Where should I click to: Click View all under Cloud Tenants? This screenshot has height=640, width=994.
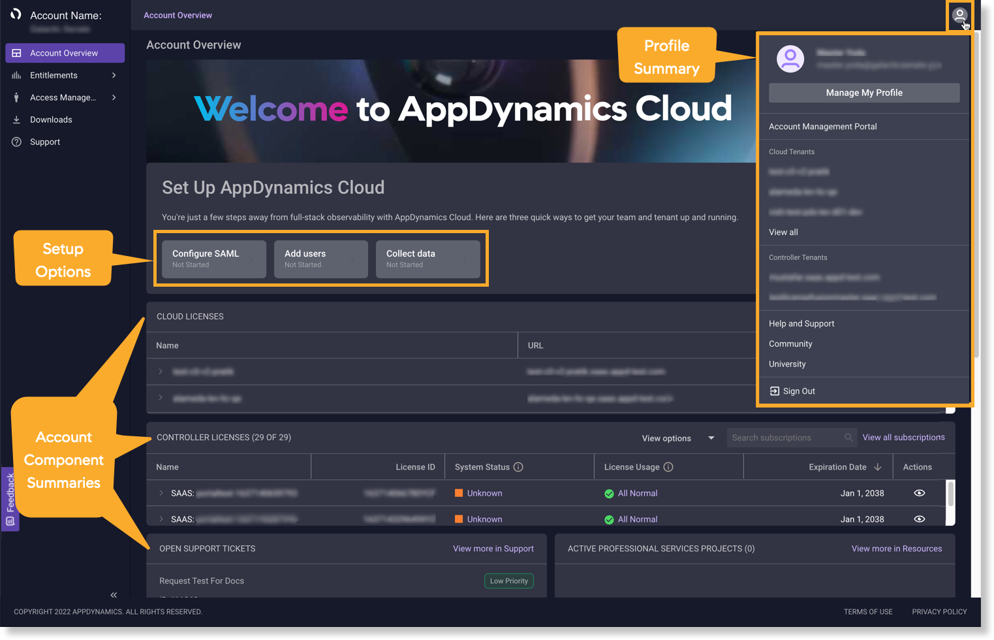[x=783, y=232]
